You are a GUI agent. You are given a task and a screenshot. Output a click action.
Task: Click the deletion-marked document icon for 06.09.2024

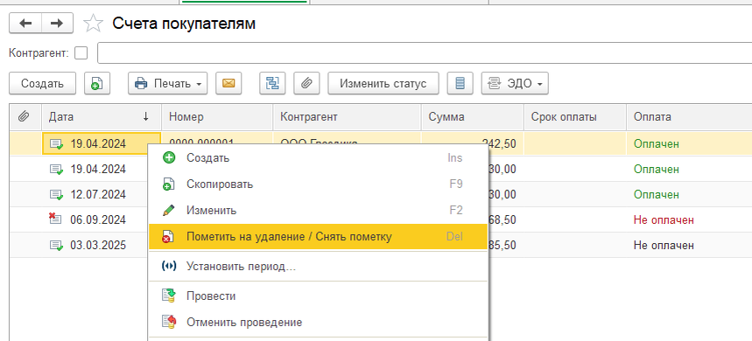coord(56,219)
